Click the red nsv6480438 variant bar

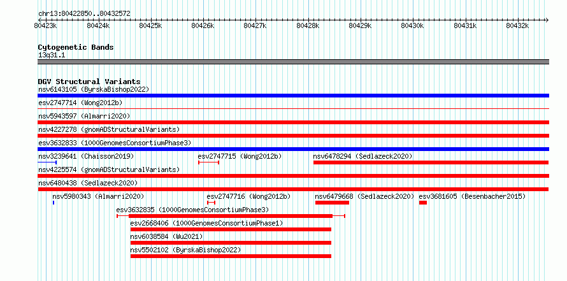293,189
